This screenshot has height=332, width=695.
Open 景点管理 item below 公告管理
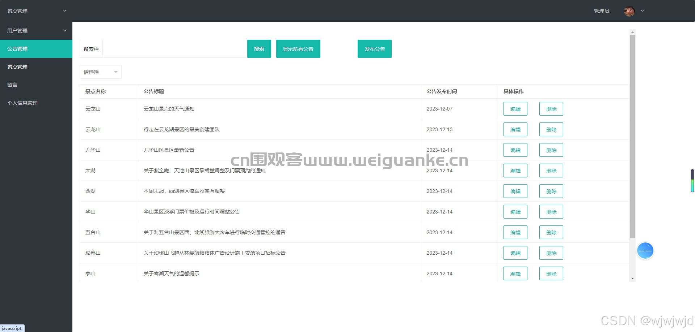pos(36,67)
